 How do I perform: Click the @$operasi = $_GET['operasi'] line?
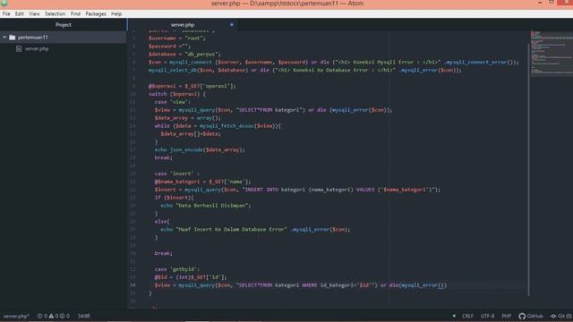[x=192, y=86]
